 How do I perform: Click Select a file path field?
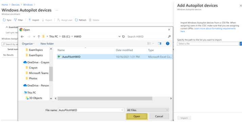(x=208, y=44)
